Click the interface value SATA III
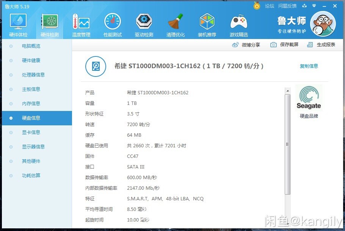Screen dimensions: 345x231 point(136,167)
